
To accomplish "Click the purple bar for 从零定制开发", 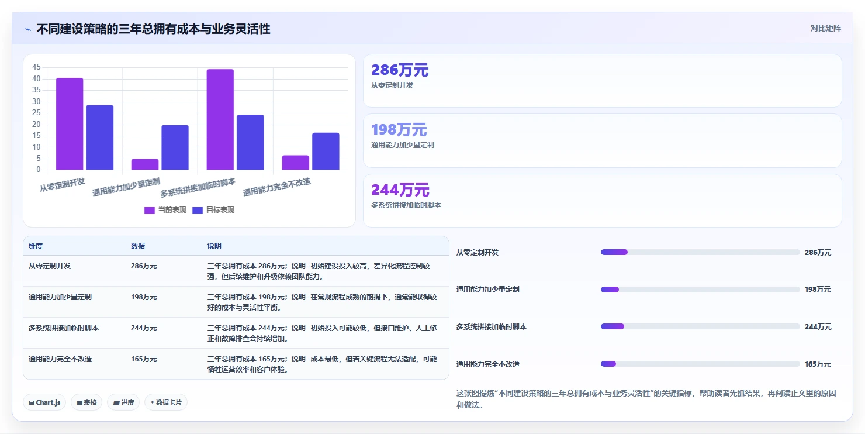I will click(70, 124).
